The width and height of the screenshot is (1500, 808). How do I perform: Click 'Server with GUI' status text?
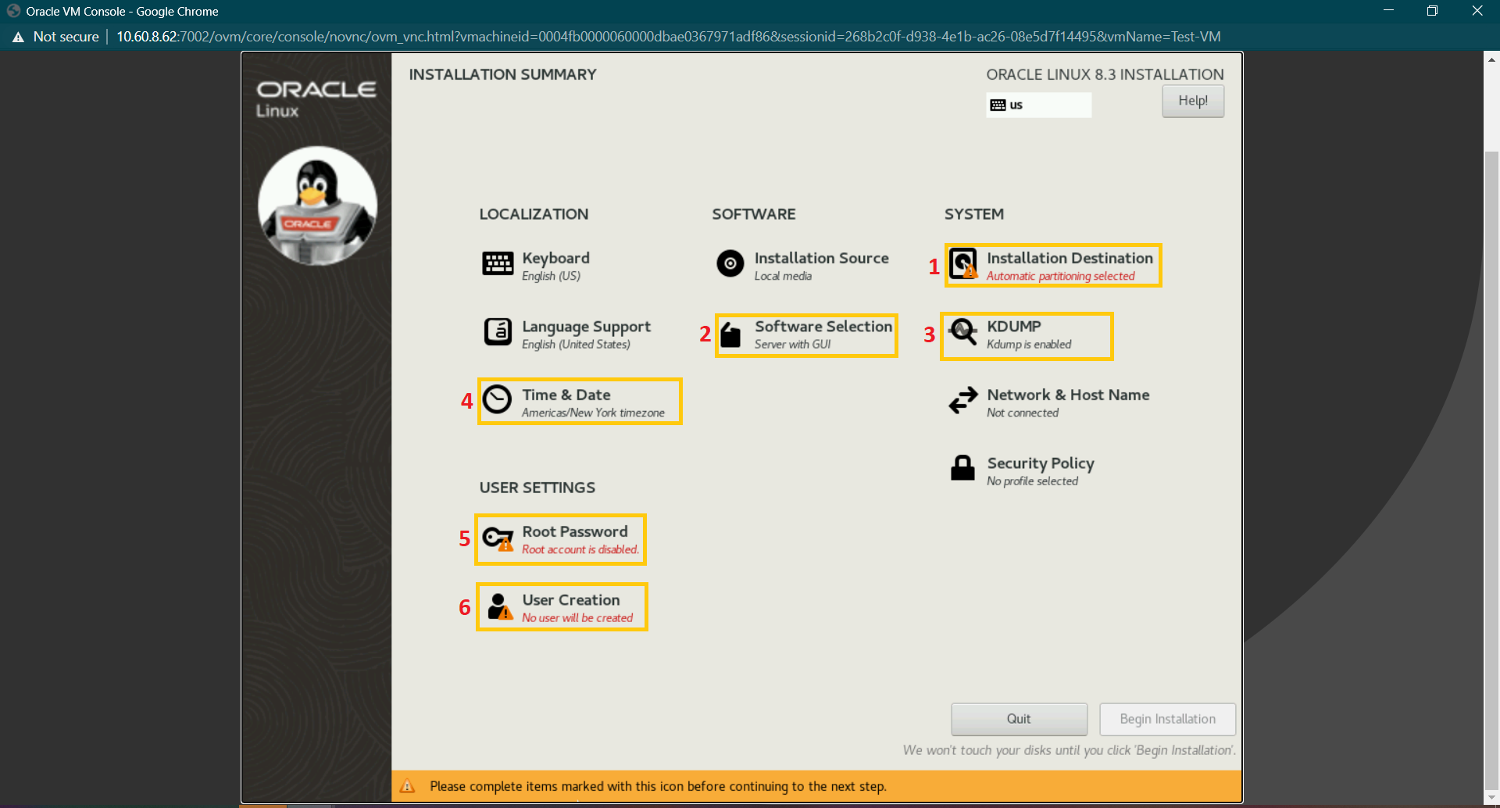pos(792,344)
